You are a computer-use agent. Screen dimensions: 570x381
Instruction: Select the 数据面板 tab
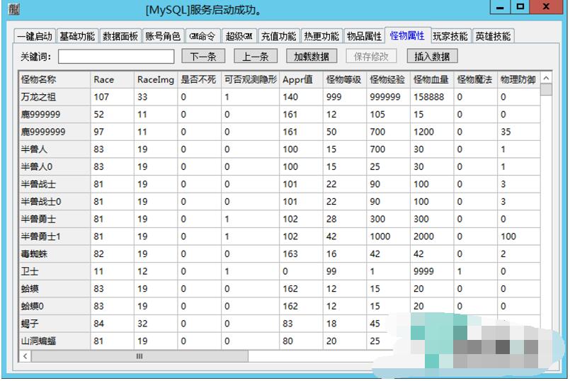coord(120,36)
